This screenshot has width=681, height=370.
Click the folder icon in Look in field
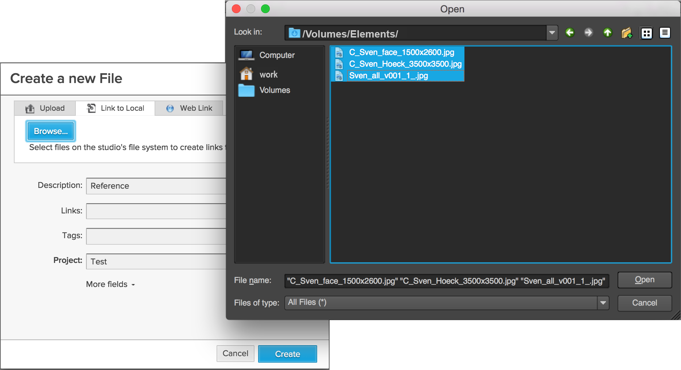tap(294, 33)
